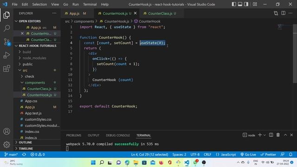Open errors and warnings count in status bar
The width and height of the screenshot is (297, 167).
click(x=38, y=154)
